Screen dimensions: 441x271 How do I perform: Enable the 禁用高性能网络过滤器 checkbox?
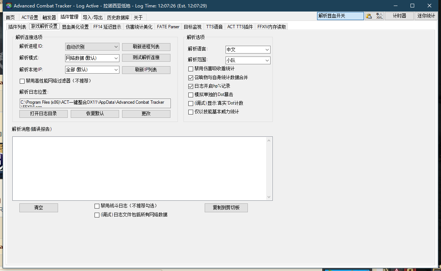[21, 81]
